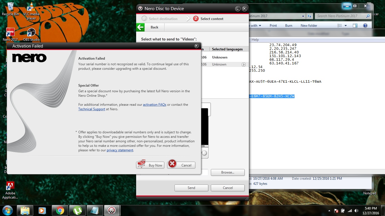
Task: Click the Browse... button
Action: point(228,172)
